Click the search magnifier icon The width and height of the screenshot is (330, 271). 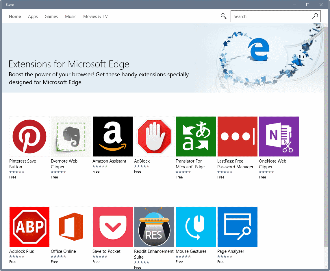(315, 16)
